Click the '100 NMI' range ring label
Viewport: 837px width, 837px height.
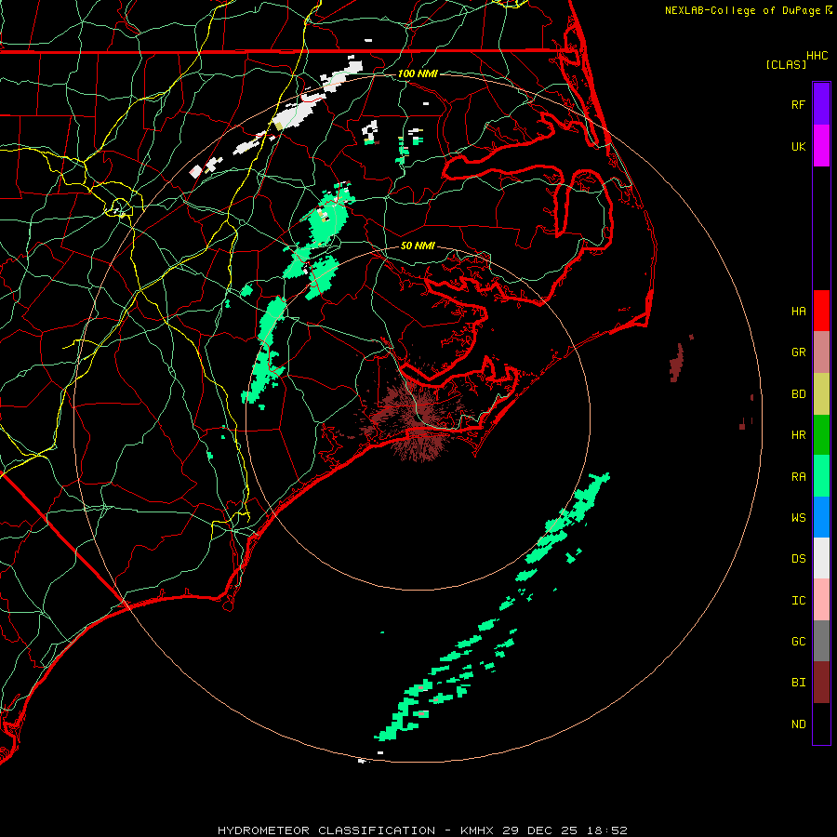[418, 73]
